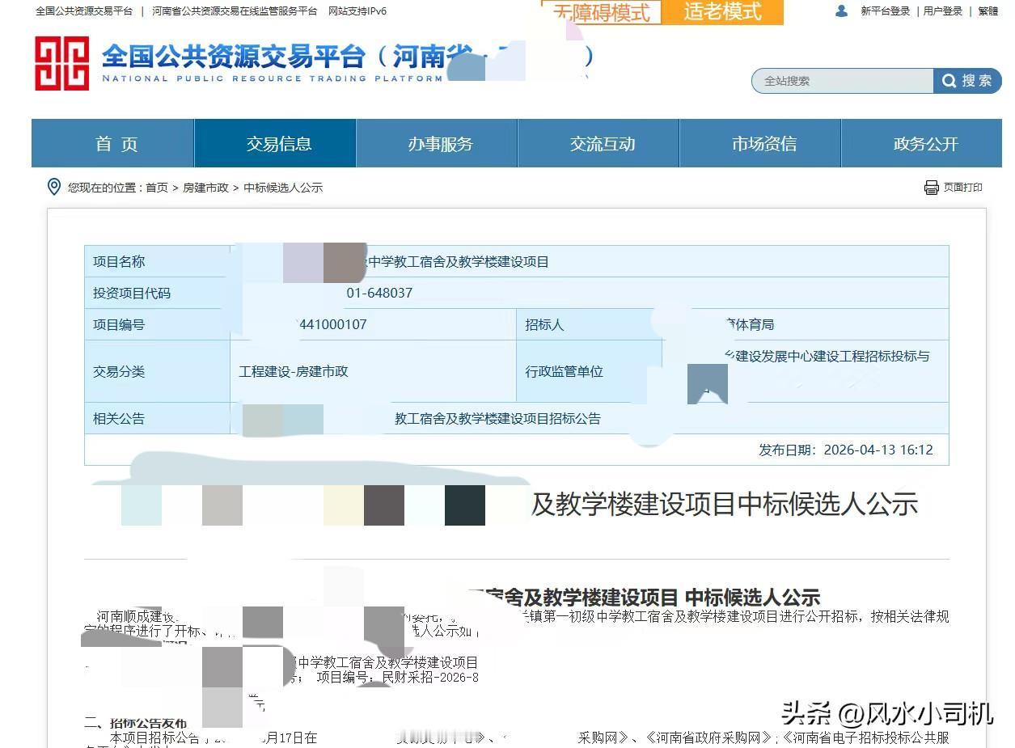Open 河南省公共资源交易在线监管服务平台 link
1015x748 pixels.
(x=235, y=11)
